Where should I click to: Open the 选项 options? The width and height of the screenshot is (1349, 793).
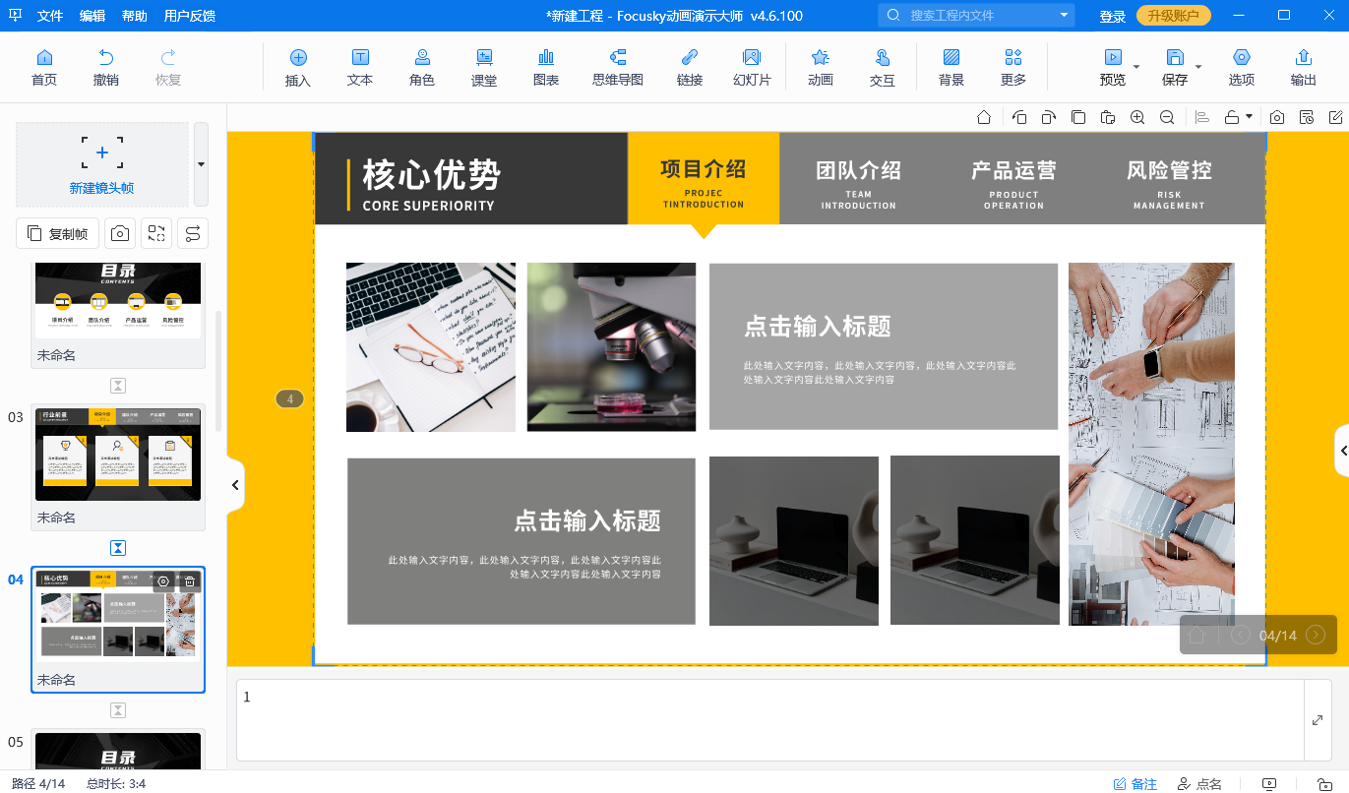pyautogui.click(x=1242, y=67)
